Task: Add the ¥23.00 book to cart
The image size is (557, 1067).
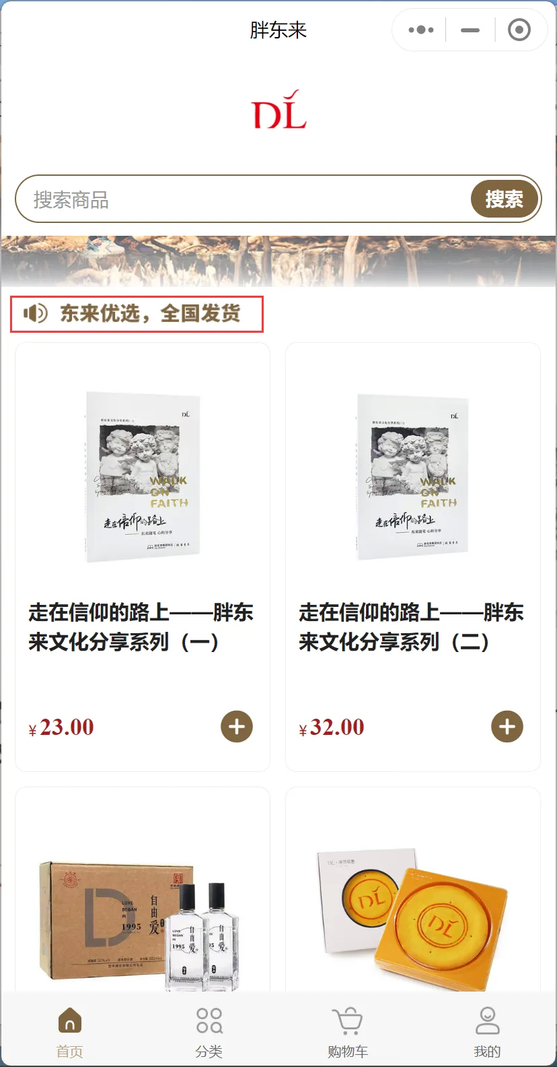Action: tap(237, 727)
